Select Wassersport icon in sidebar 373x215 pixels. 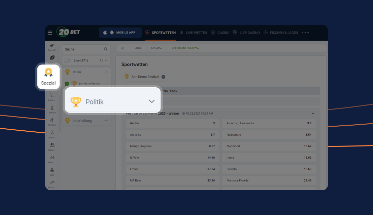click(52, 147)
